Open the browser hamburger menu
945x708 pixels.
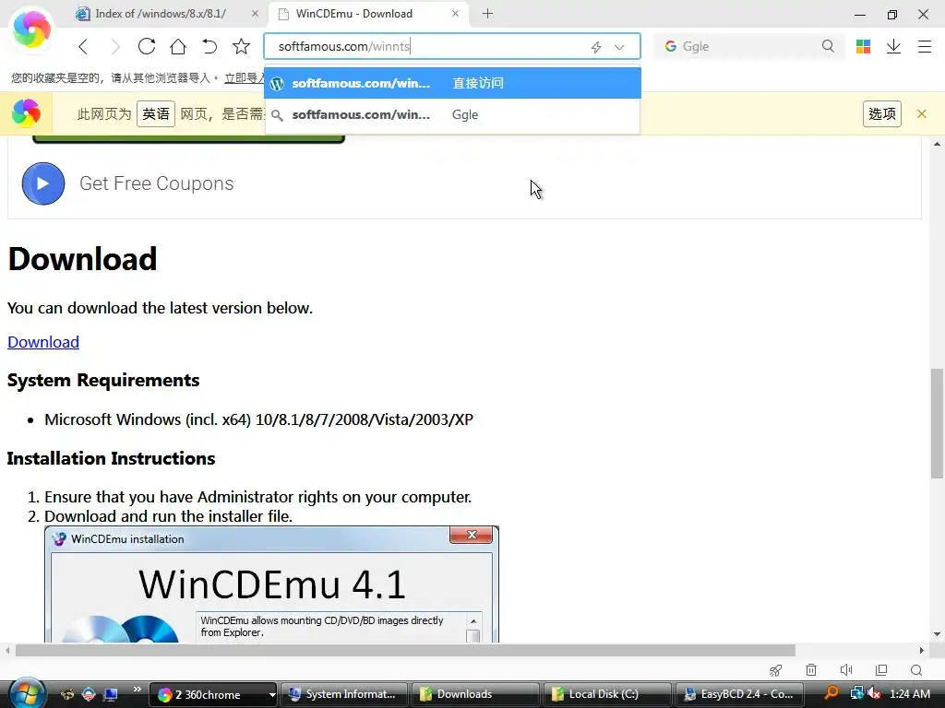tap(925, 46)
